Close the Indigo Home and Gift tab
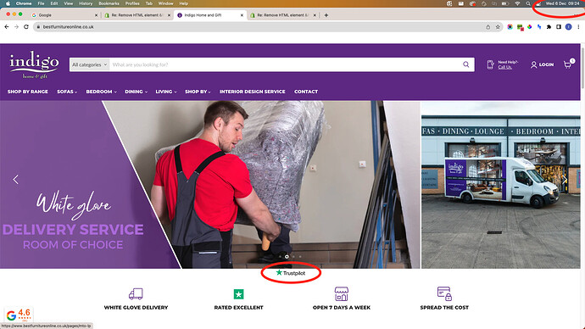585x329 pixels. coord(242,15)
